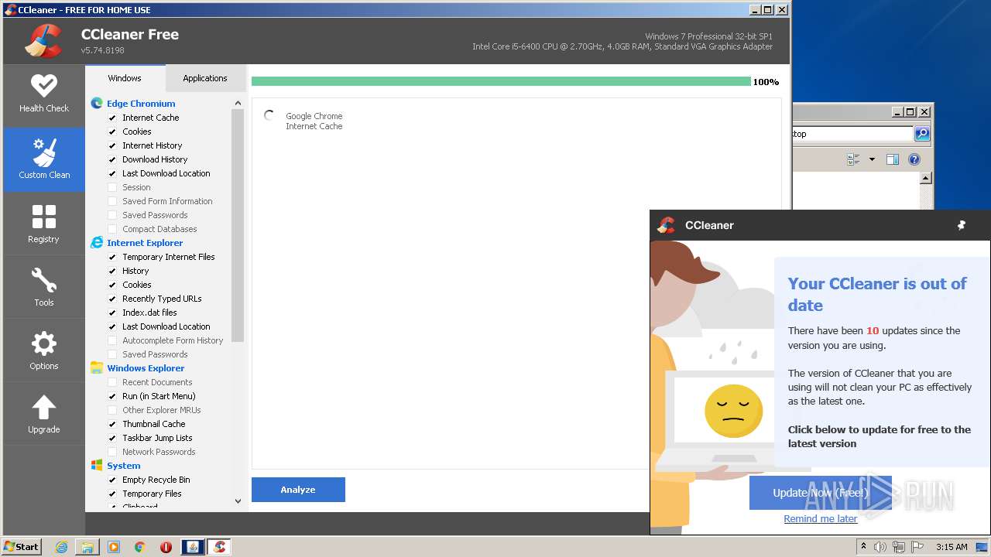Open the Registry section

(x=44, y=224)
